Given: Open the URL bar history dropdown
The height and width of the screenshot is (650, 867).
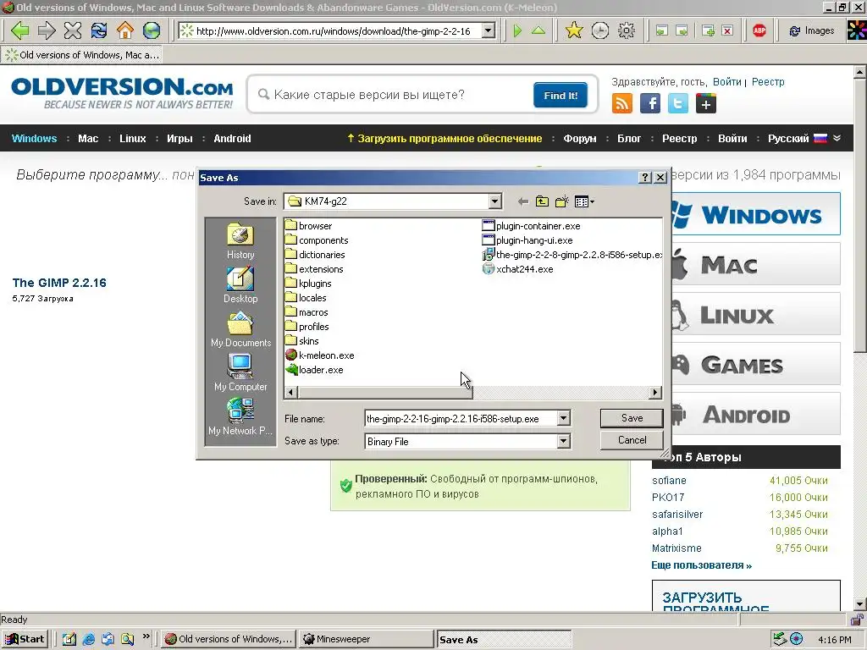Looking at the screenshot, I should tap(489, 31).
